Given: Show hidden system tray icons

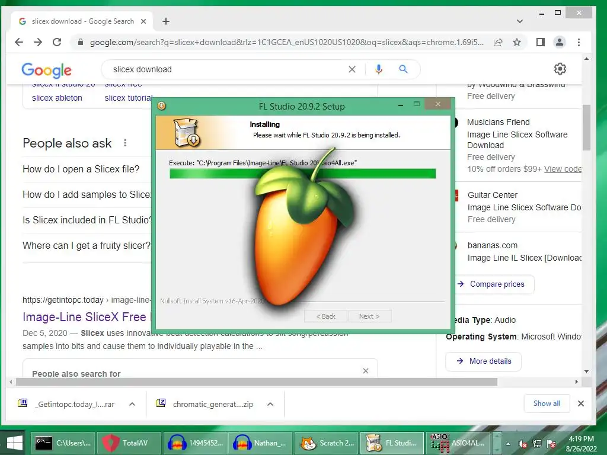Looking at the screenshot, I should (508, 444).
